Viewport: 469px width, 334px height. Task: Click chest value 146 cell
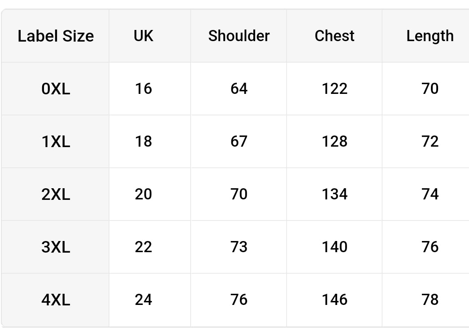pos(334,300)
